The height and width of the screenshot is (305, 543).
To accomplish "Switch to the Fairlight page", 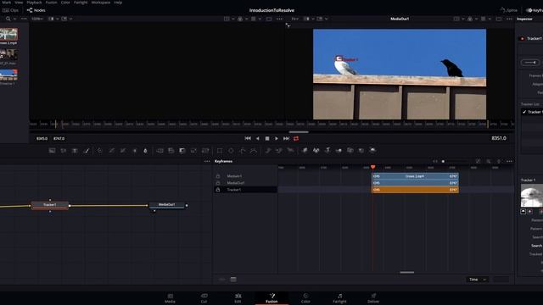I will 339,298.
